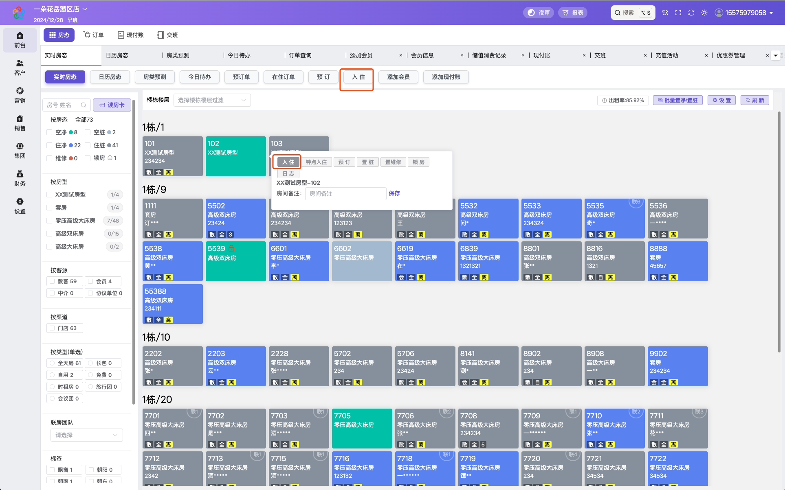Click the 保存 save link

pyautogui.click(x=394, y=193)
